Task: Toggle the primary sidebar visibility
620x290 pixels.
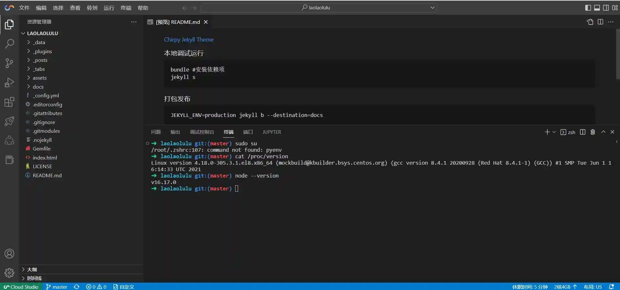Action: click(588, 8)
